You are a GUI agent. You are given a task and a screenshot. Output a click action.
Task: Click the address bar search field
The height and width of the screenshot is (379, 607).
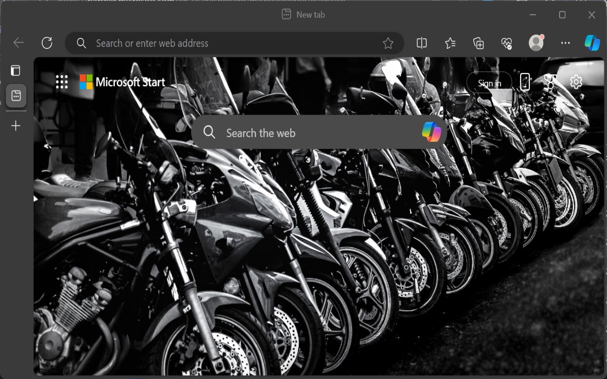tap(234, 43)
